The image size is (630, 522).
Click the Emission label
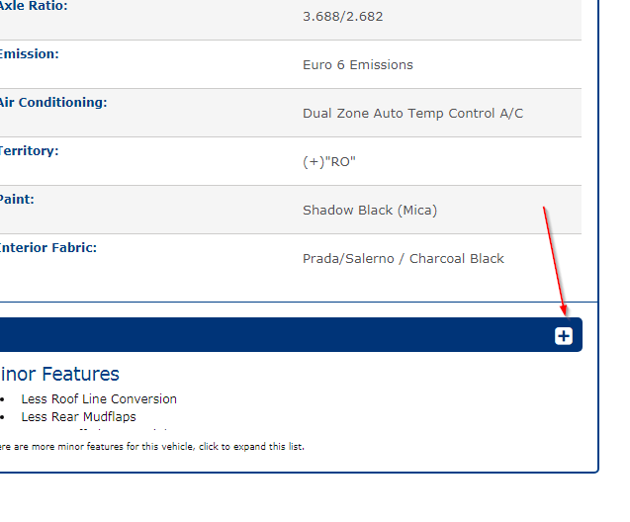coord(30,54)
